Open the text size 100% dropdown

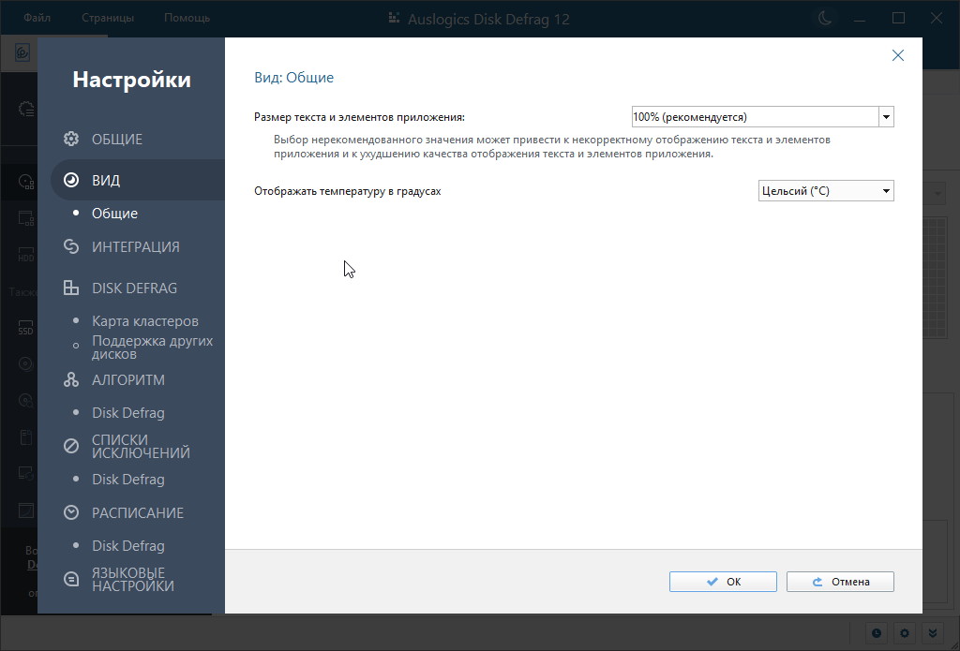click(763, 117)
